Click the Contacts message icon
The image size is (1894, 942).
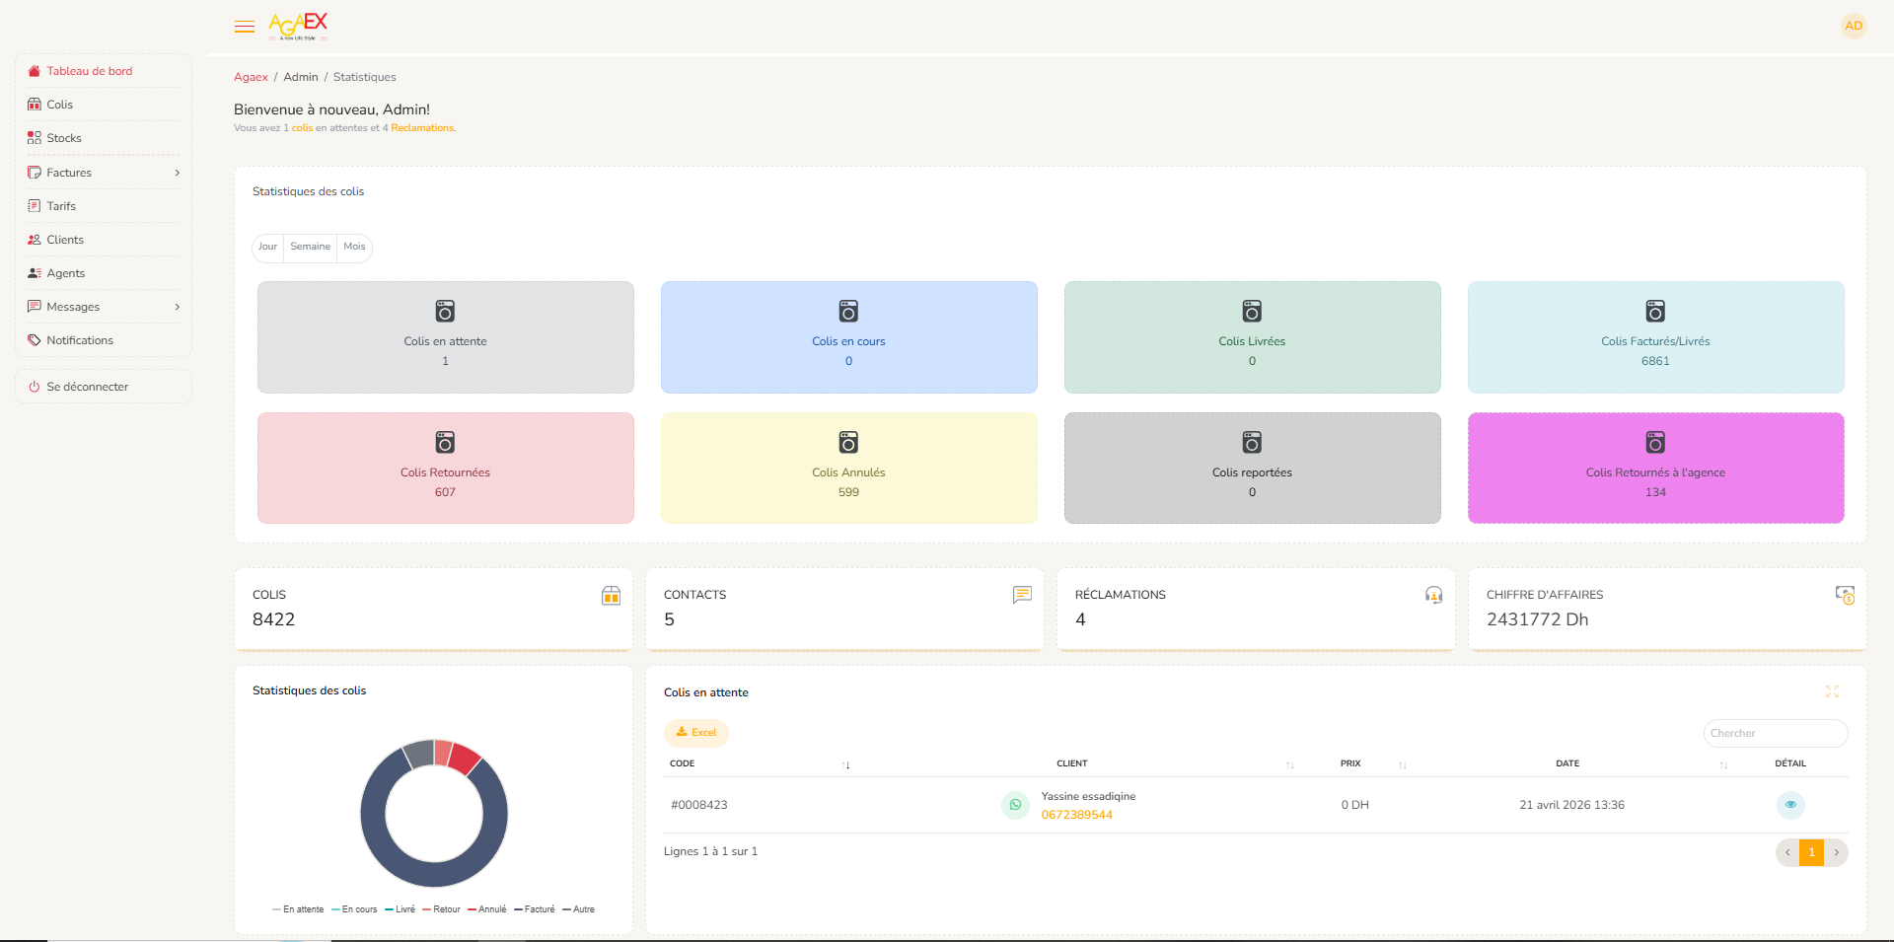pos(1022,595)
